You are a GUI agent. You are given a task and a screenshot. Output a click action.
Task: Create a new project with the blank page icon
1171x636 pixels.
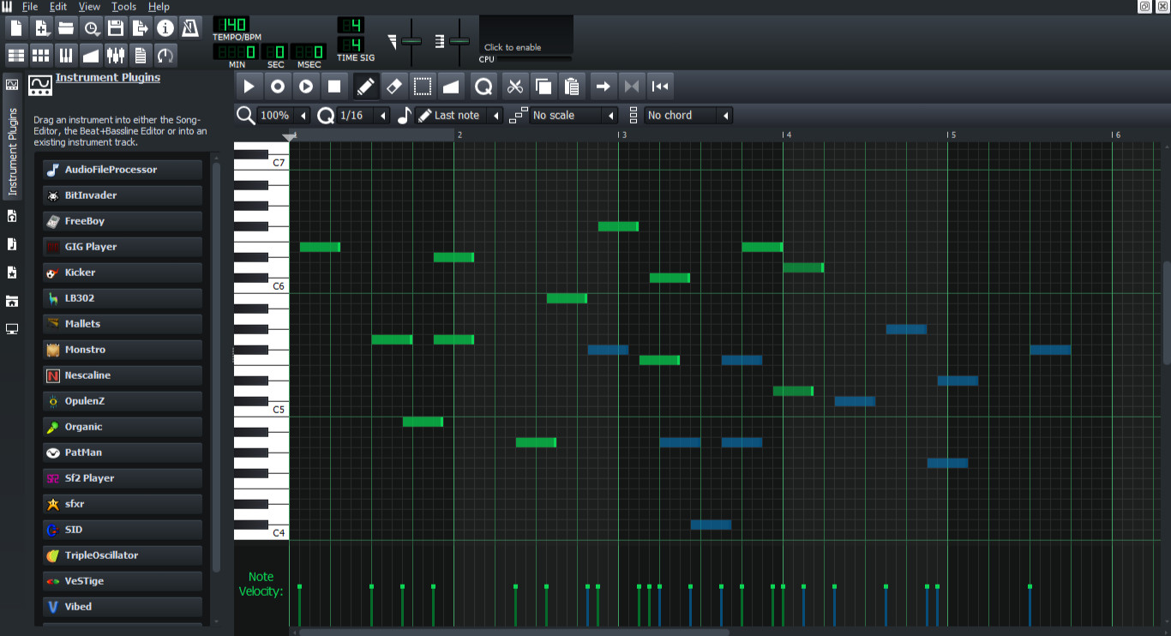coord(16,28)
